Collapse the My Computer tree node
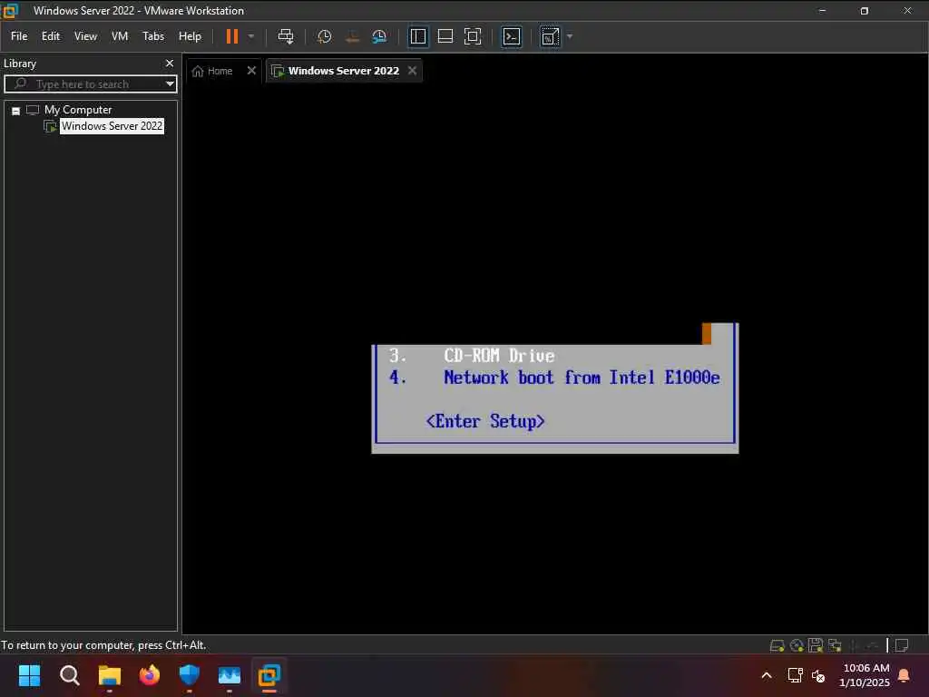This screenshot has width=929, height=697. [16, 111]
